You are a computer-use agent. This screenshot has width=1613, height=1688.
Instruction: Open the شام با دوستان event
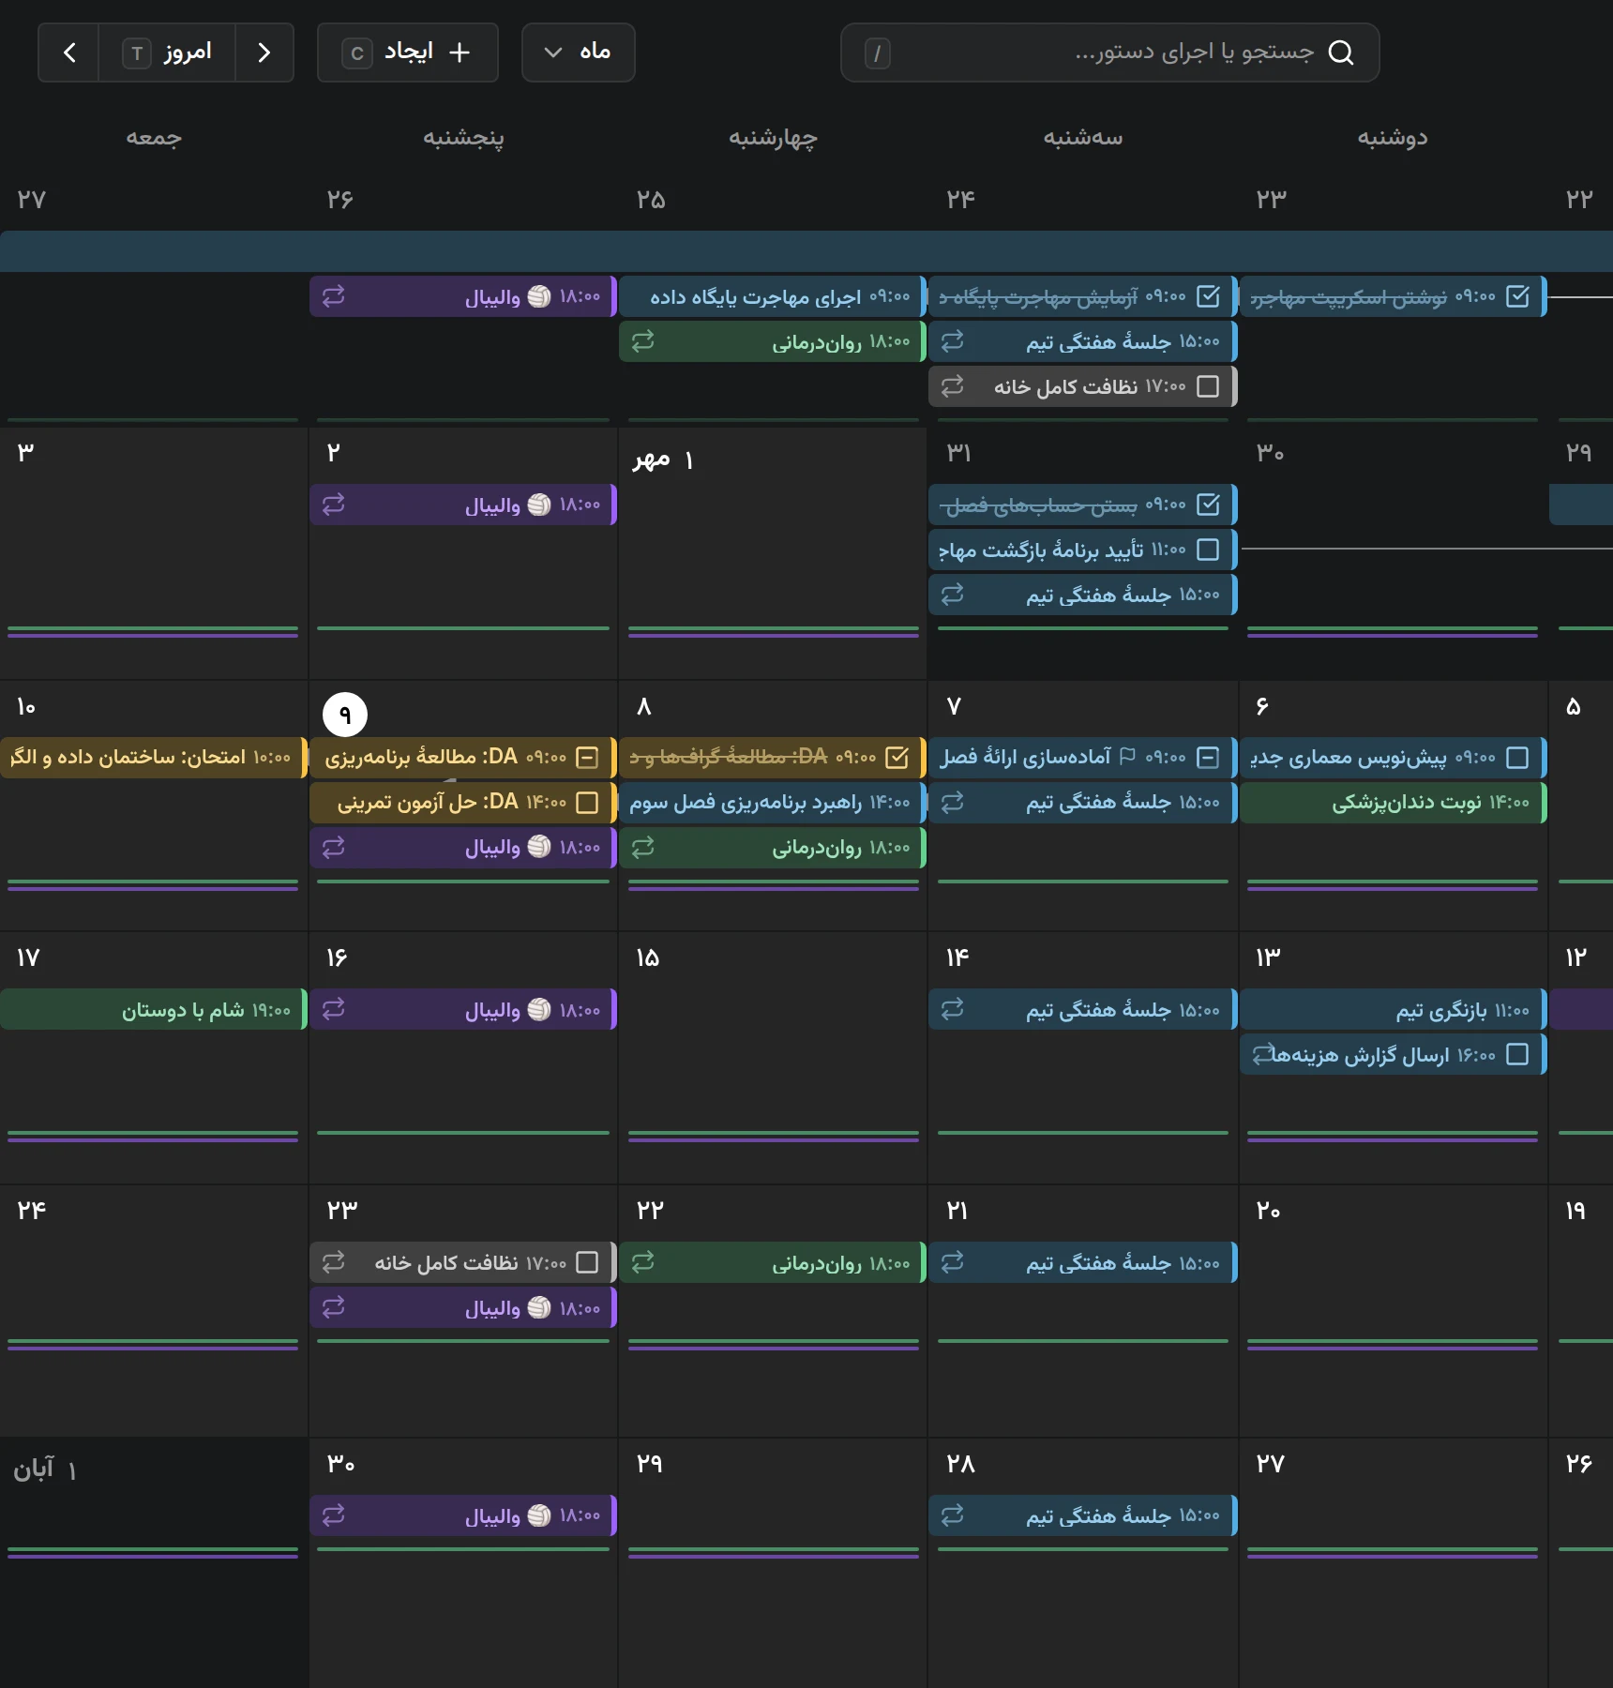coord(154,1009)
